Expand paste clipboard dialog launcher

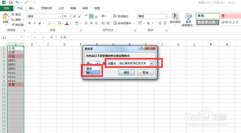pyautogui.click(x=24, y=30)
